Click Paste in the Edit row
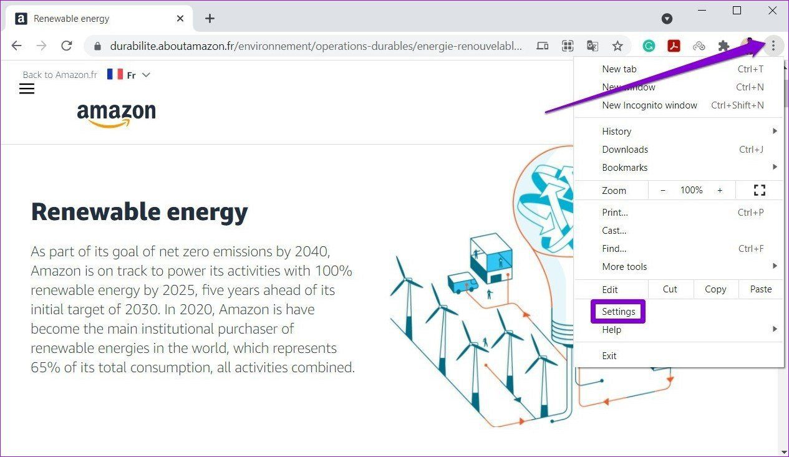Viewport: 789px width, 457px height. 761,289
